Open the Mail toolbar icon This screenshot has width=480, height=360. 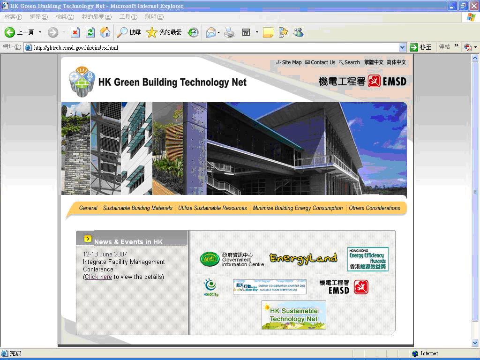pos(211,32)
